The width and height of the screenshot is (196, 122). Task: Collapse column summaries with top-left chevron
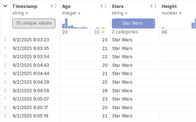[x=5, y=6]
